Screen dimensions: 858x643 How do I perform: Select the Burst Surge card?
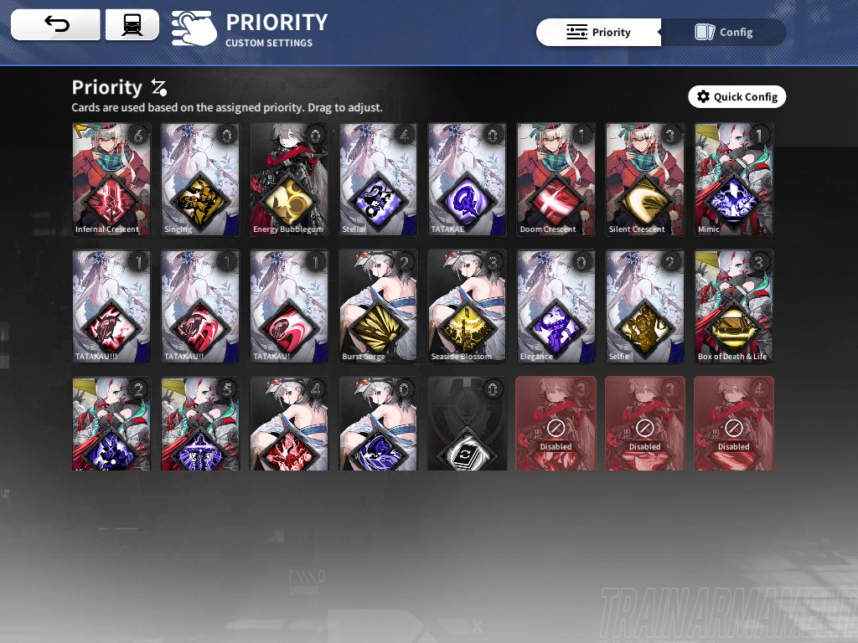pyautogui.click(x=378, y=306)
